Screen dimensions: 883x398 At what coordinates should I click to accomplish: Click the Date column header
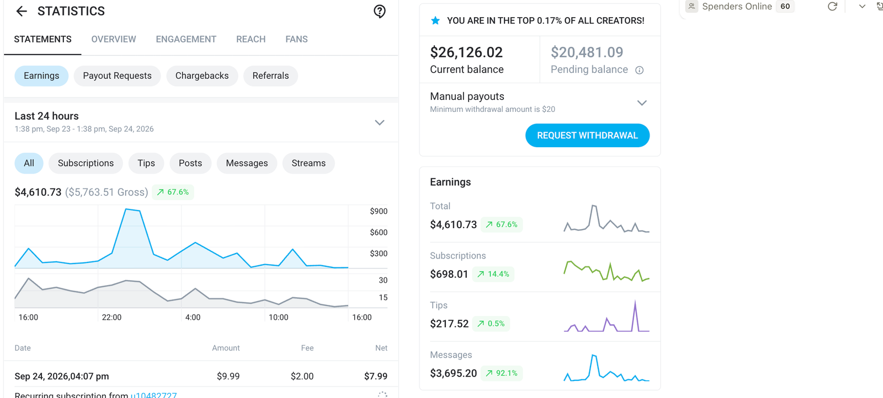click(x=23, y=348)
